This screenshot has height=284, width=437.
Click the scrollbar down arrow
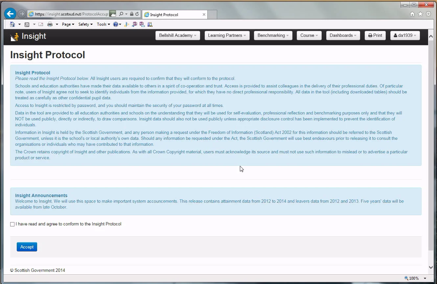431,268
